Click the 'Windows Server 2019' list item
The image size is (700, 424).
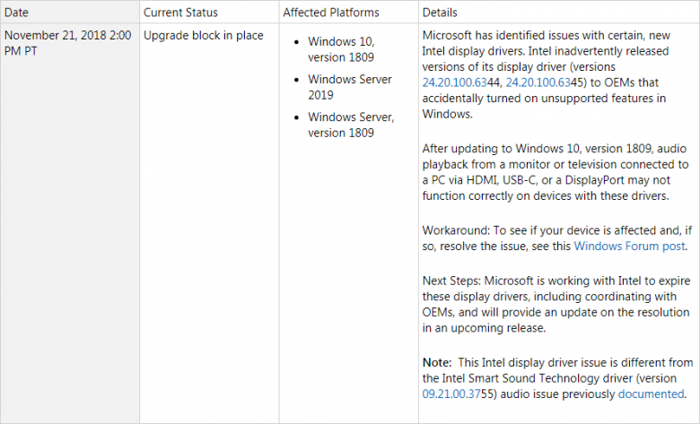click(x=350, y=87)
